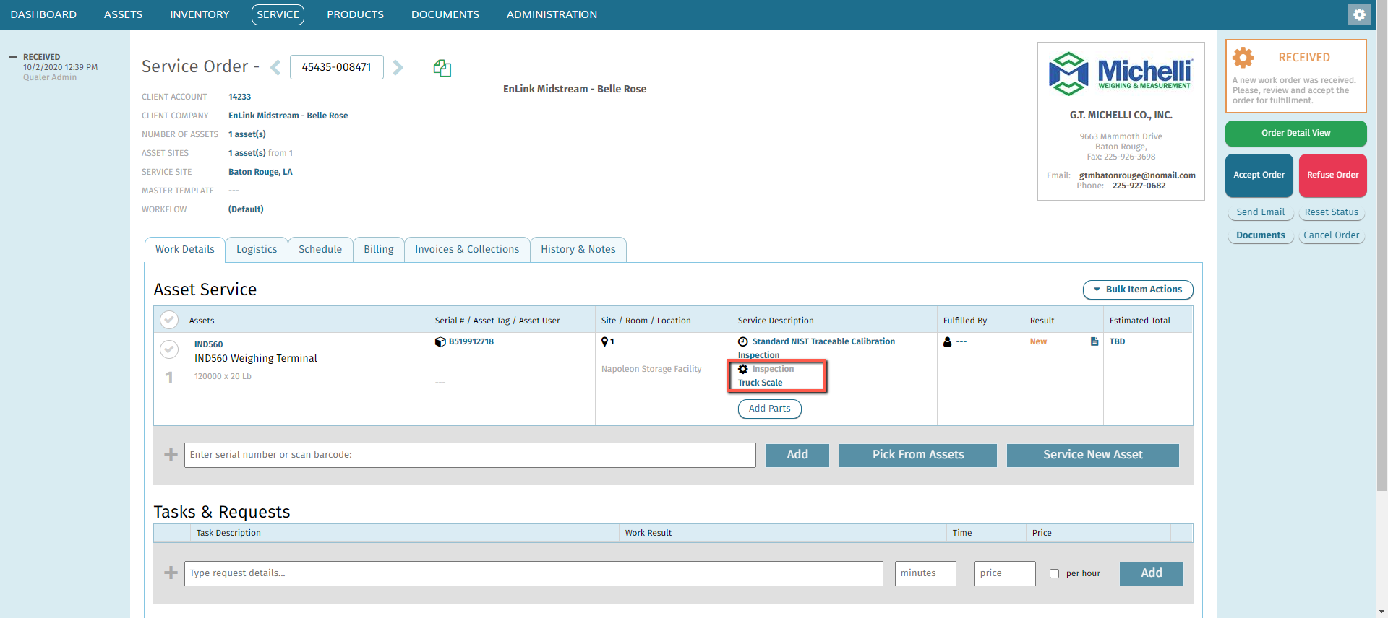Switch to History & Notes tab
Viewport: 1388px width, 618px height.
(578, 249)
